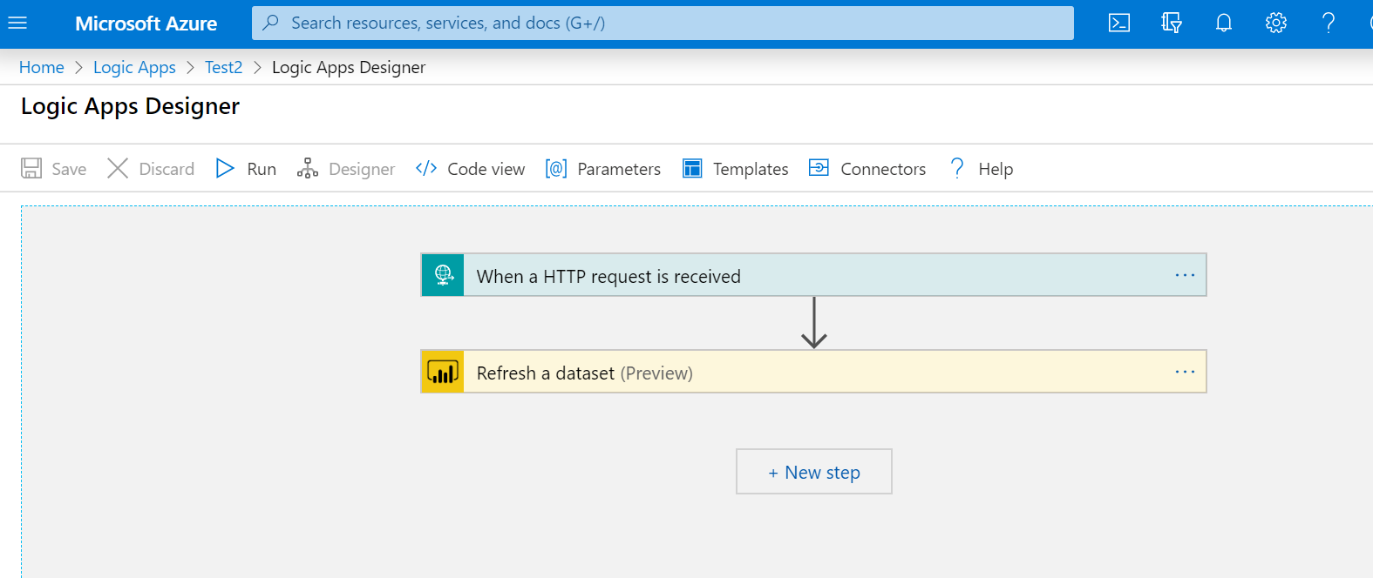1373x578 pixels.
Task: Run the logic app
Action: (247, 169)
